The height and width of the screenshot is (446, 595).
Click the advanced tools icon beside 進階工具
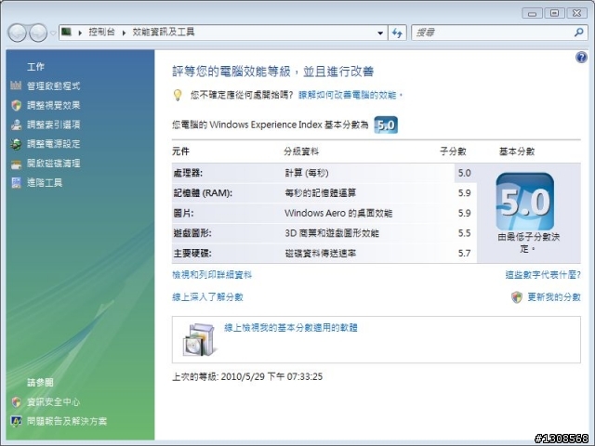click(16, 183)
